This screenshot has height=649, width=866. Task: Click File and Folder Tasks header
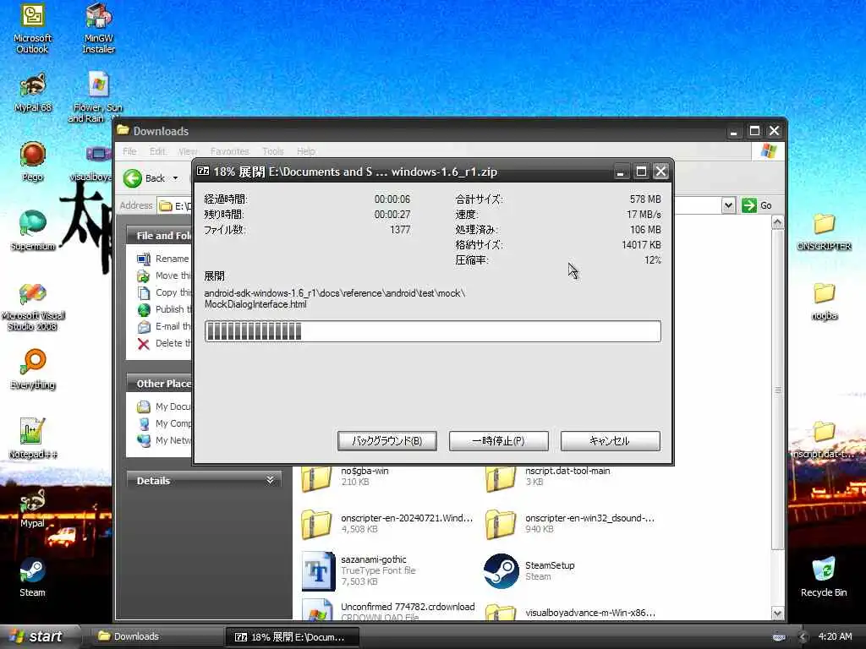click(x=159, y=236)
